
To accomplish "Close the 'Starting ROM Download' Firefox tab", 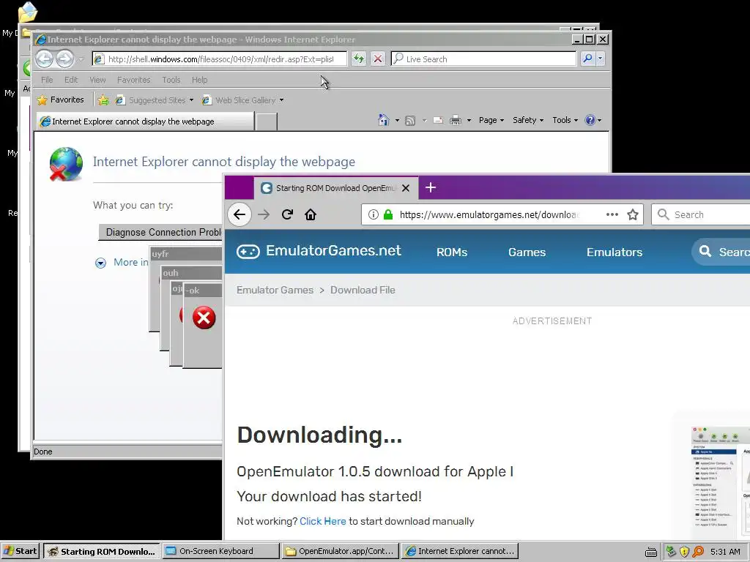I will pos(406,188).
